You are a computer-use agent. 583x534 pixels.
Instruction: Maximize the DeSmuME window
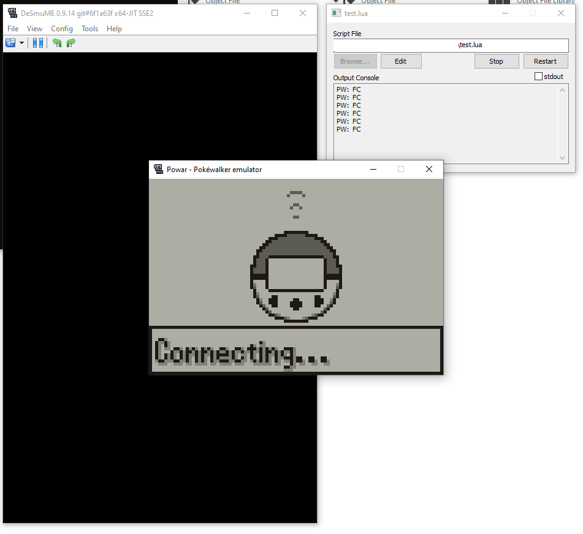[x=275, y=13]
